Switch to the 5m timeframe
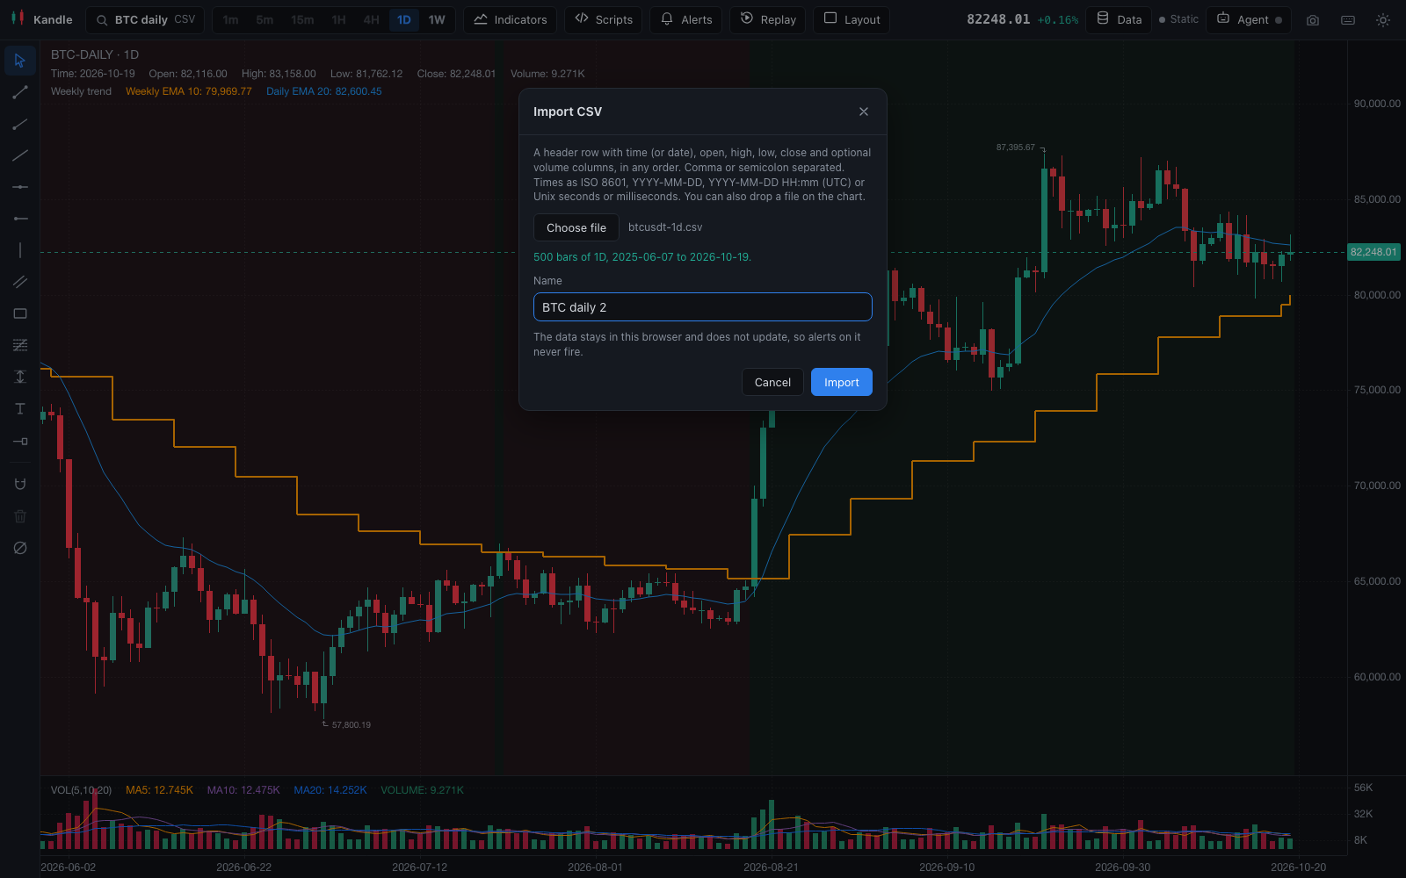 [265, 19]
